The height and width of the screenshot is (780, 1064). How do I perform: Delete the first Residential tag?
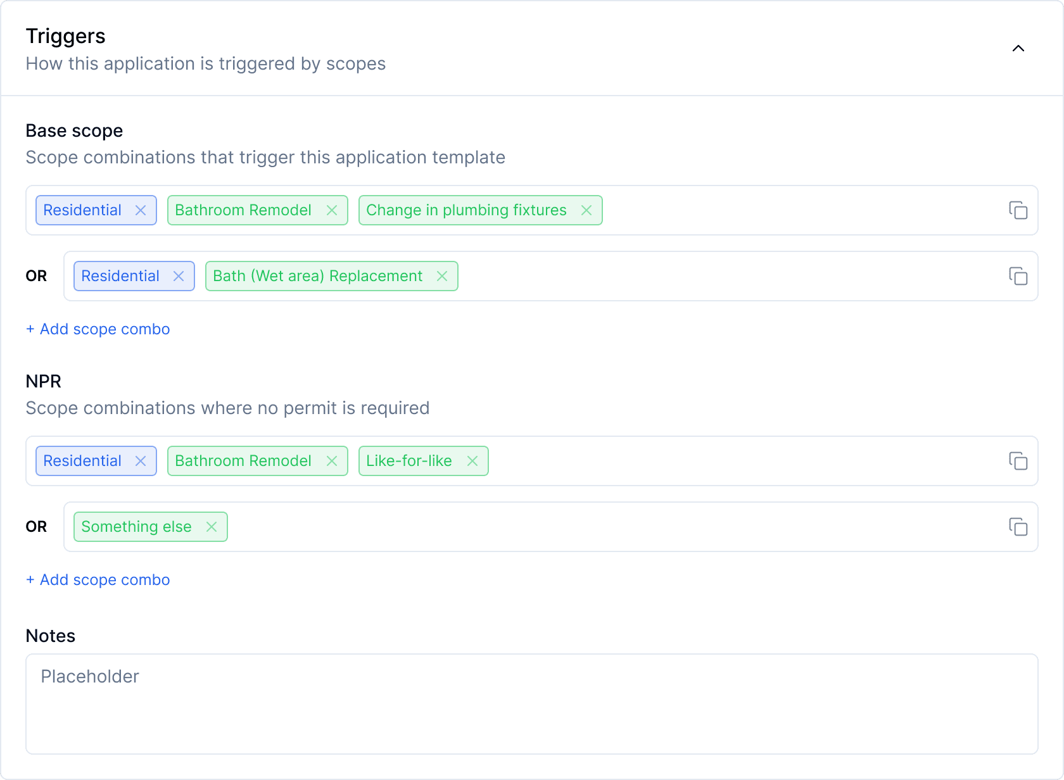tap(140, 210)
